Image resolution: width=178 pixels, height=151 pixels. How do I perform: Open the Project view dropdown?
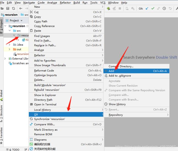[21, 20]
